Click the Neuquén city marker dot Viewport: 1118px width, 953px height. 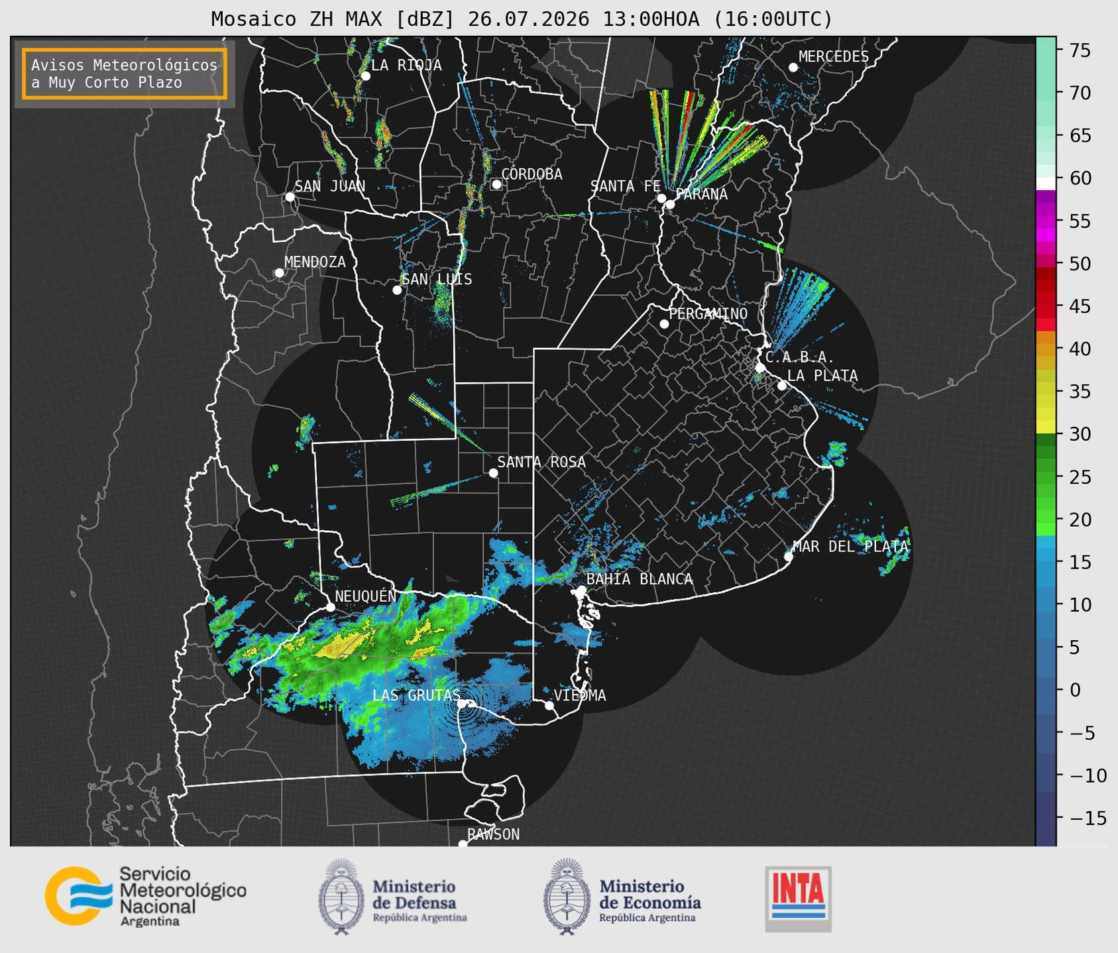click(330, 607)
